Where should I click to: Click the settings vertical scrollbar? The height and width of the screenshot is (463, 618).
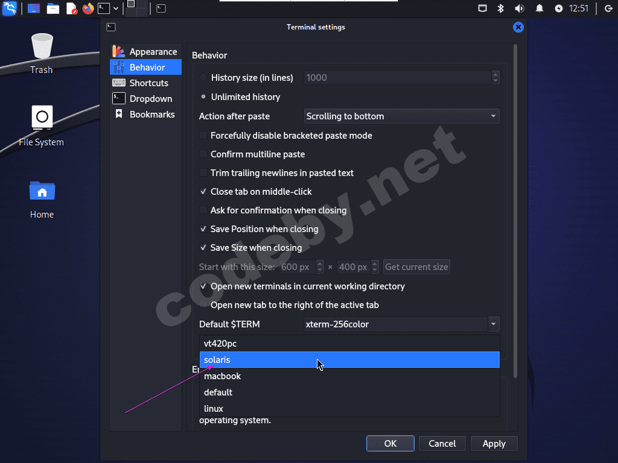pyautogui.click(x=515, y=211)
